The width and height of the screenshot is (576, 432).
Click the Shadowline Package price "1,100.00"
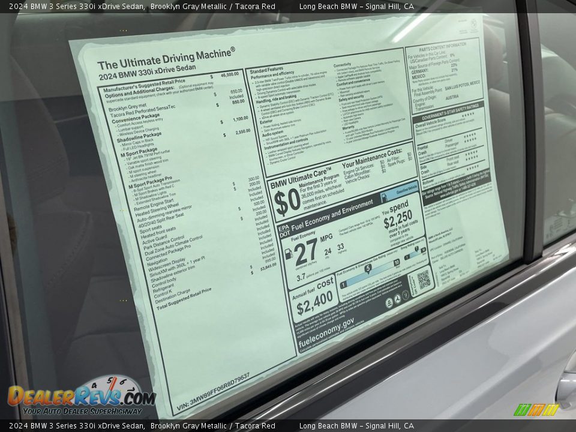tap(241, 119)
